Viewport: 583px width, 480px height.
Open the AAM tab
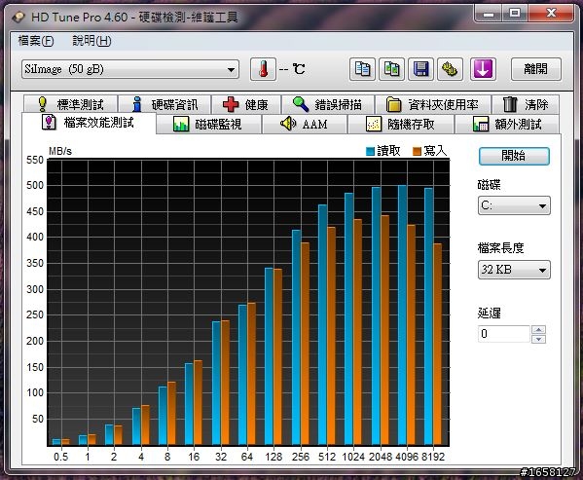click(x=304, y=124)
